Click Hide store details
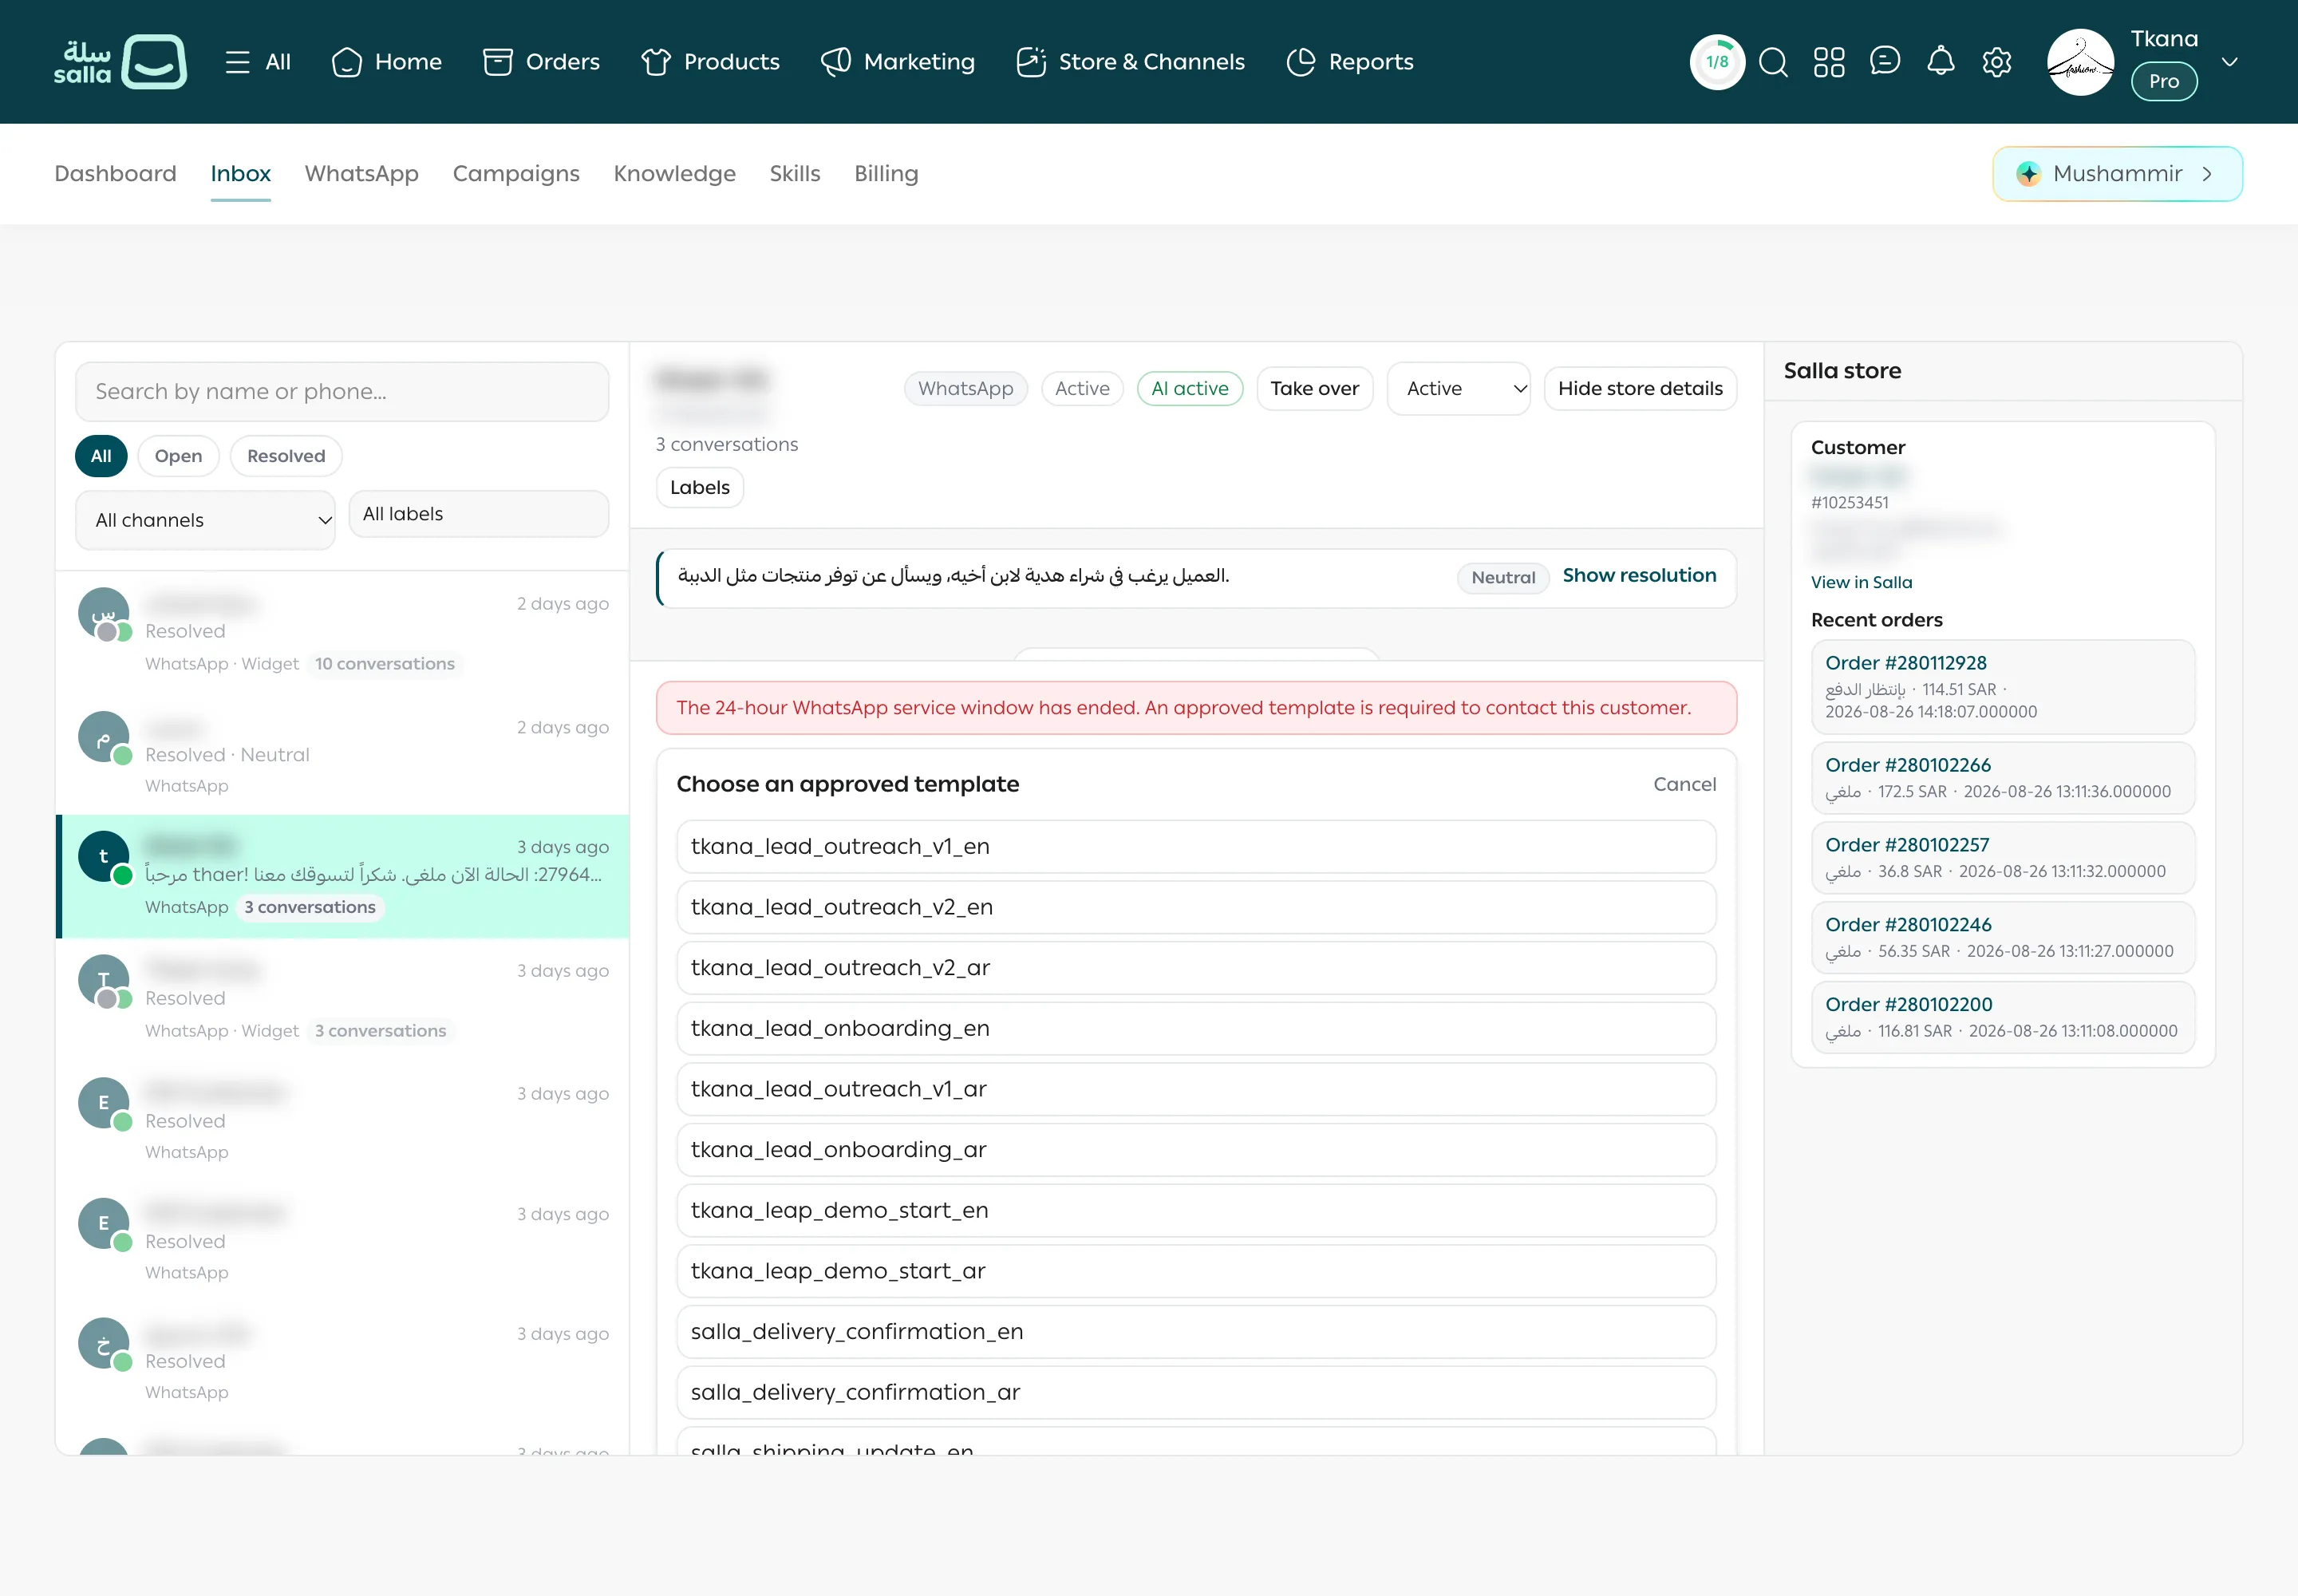 click(1640, 389)
